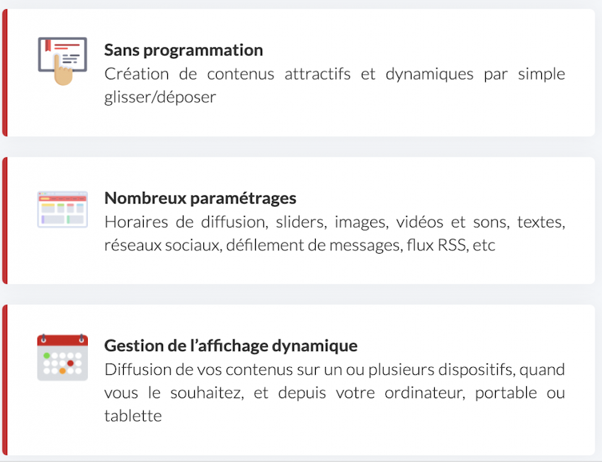This screenshot has height=462, width=602.
Task: Click the green dot on the calendar icon
Action: click(47, 356)
